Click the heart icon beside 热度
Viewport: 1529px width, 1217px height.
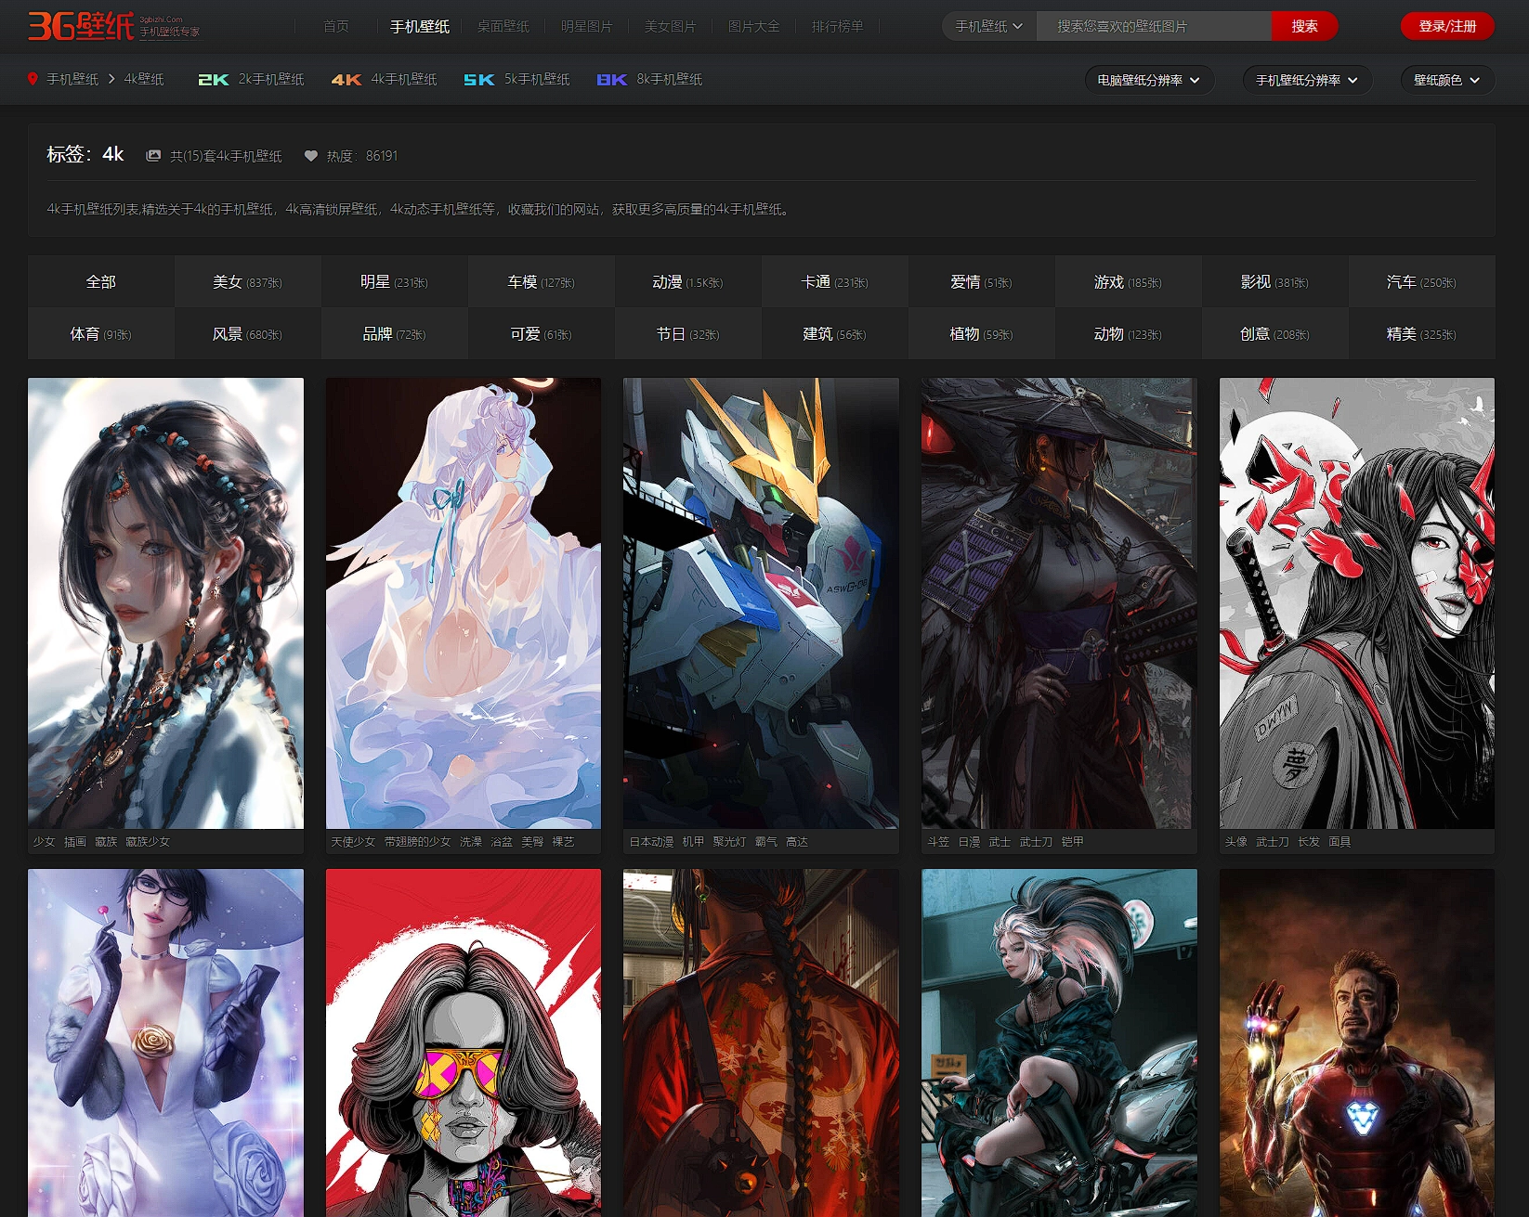(311, 156)
